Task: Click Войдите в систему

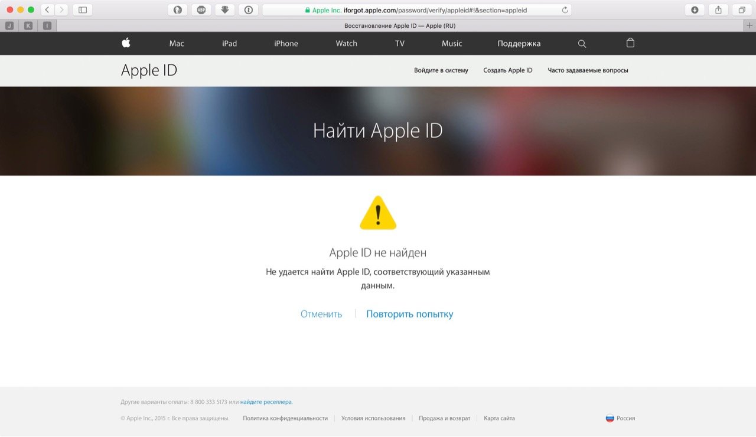Action: pyautogui.click(x=441, y=70)
